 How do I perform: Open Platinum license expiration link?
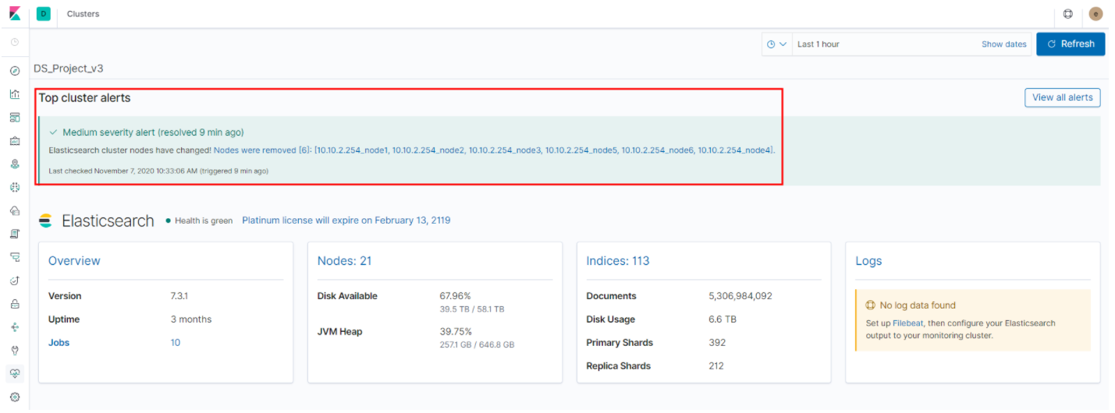(346, 221)
